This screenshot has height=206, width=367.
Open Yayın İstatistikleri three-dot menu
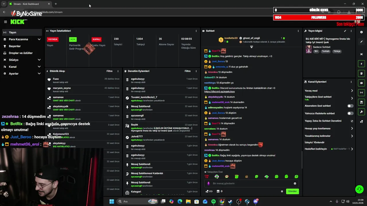(x=196, y=31)
